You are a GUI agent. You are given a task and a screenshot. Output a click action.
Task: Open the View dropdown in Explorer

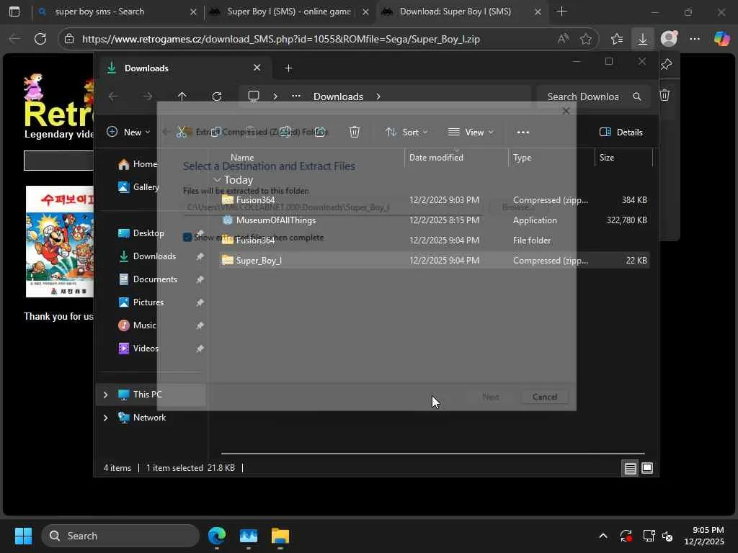[x=470, y=132]
